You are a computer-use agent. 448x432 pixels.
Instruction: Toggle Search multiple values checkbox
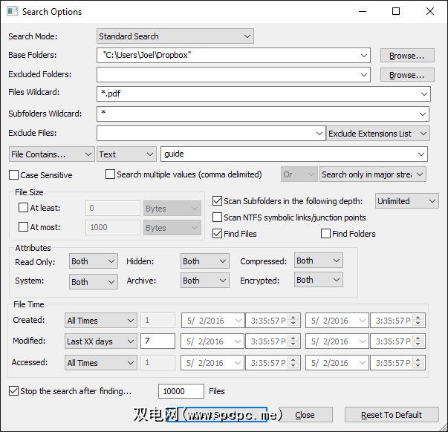click(x=111, y=174)
